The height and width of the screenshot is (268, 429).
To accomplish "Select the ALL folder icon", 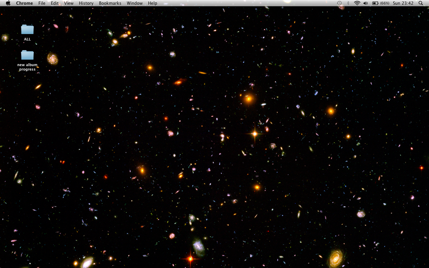I will coord(27,29).
